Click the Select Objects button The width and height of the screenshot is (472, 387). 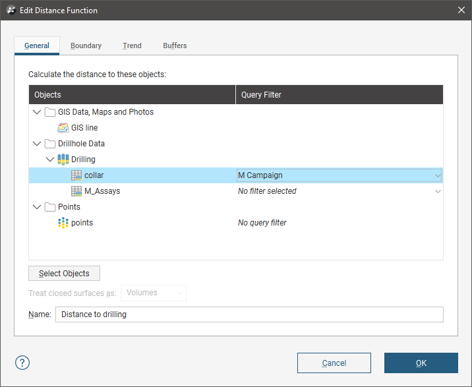click(x=64, y=274)
